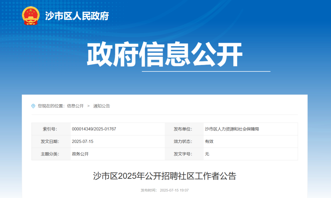
Task: Click the article title 沙市区2025年公开招聘社区工作者公告
Action: (x=165, y=176)
